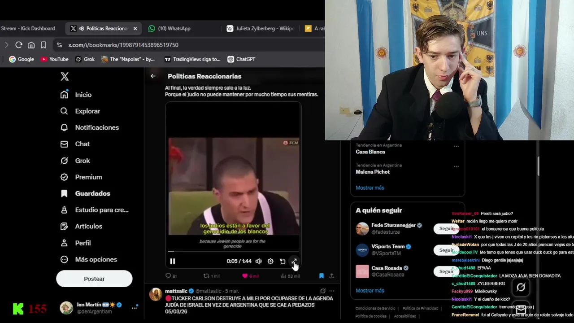Open mattsalic's profile avatar
Viewport: 574px width, 323px height.
(x=156, y=294)
